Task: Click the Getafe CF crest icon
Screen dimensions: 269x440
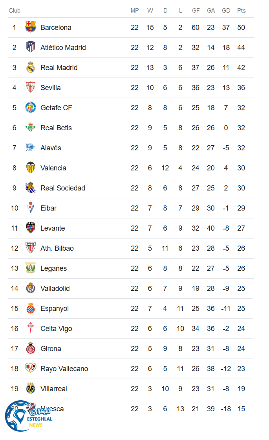Action: point(31,107)
